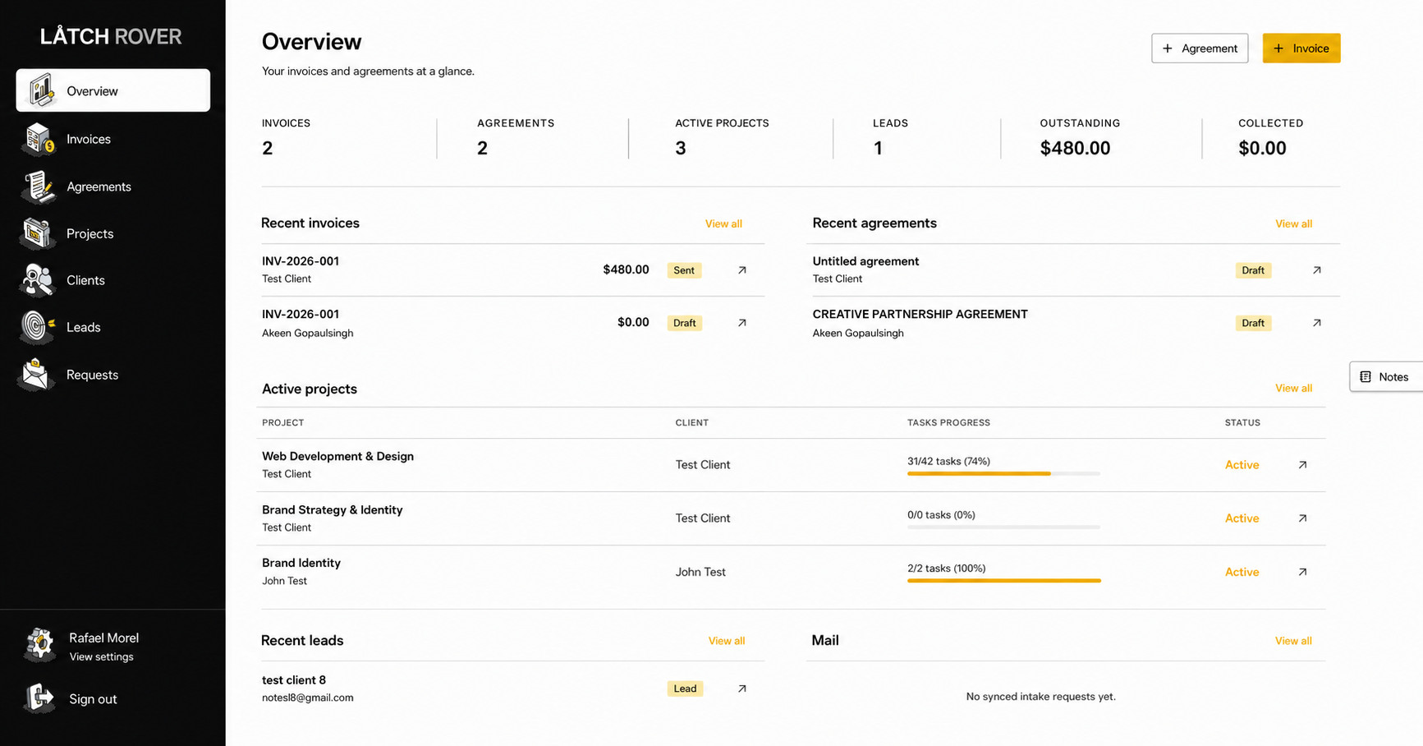This screenshot has width=1423, height=746.
Task: Click the ACTIVE PROJECTS count 3
Action: [680, 148]
